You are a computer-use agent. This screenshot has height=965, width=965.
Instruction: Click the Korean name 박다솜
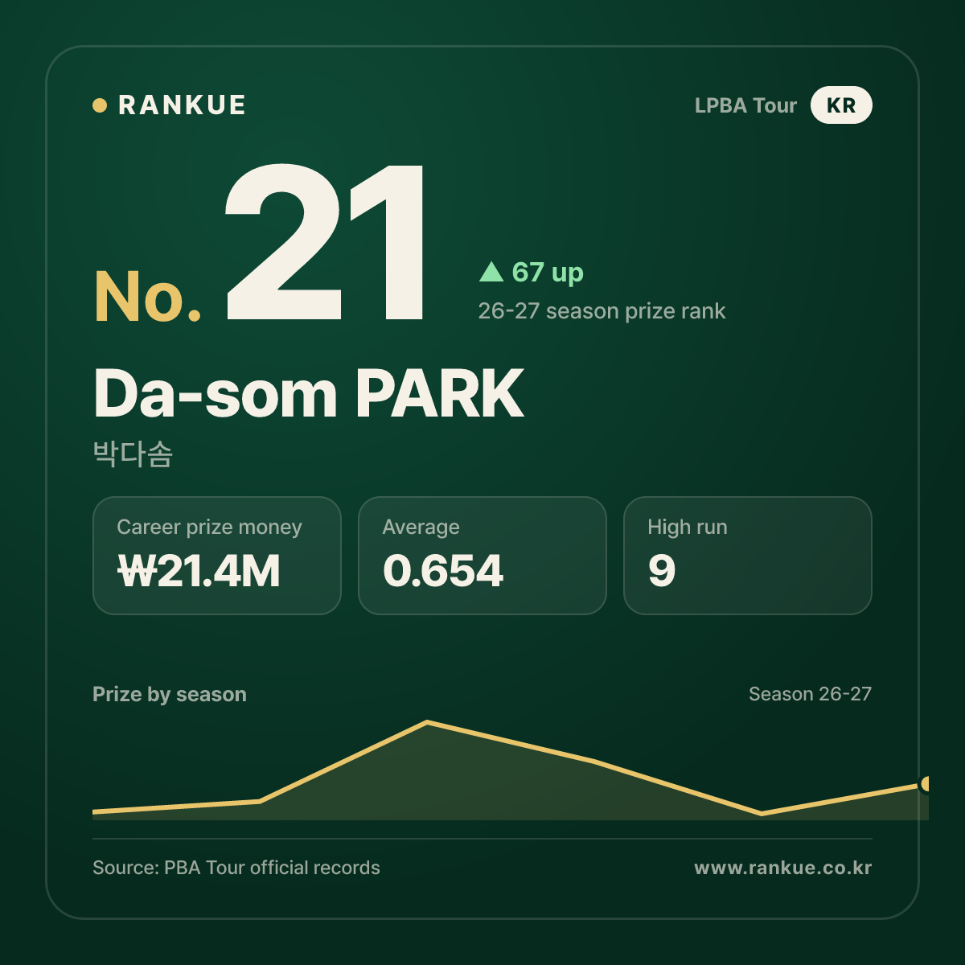[x=133, y=454]
